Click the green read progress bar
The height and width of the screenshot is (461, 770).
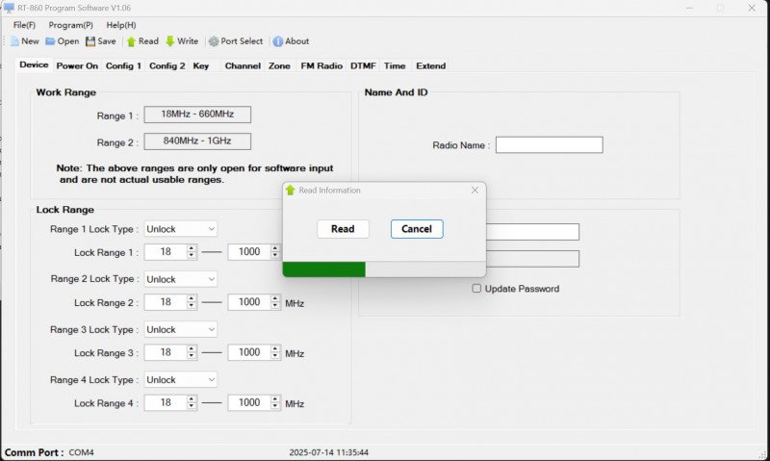click(324, 269)
